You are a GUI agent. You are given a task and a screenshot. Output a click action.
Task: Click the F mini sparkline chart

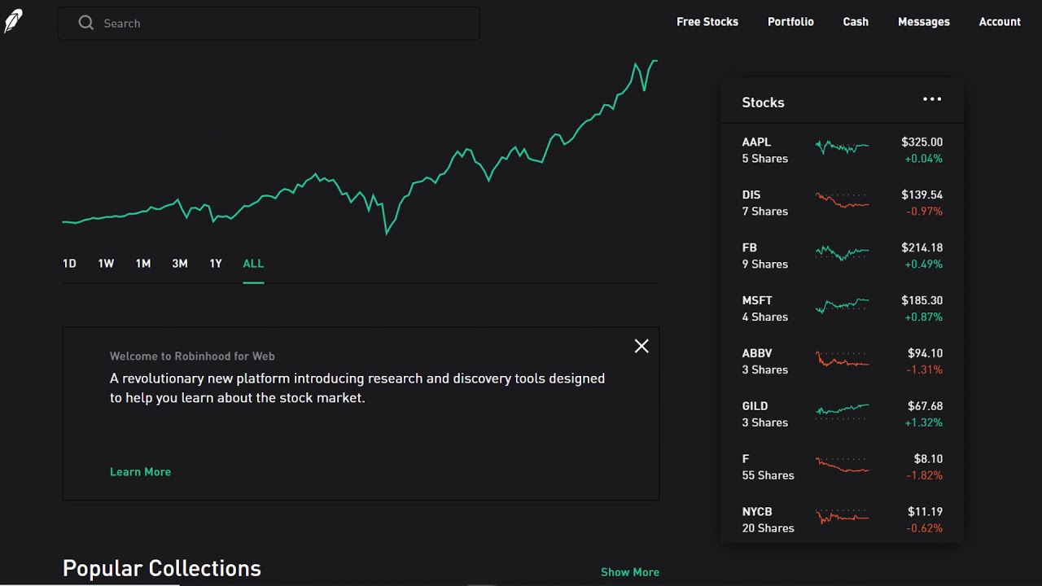coord(842,465)
